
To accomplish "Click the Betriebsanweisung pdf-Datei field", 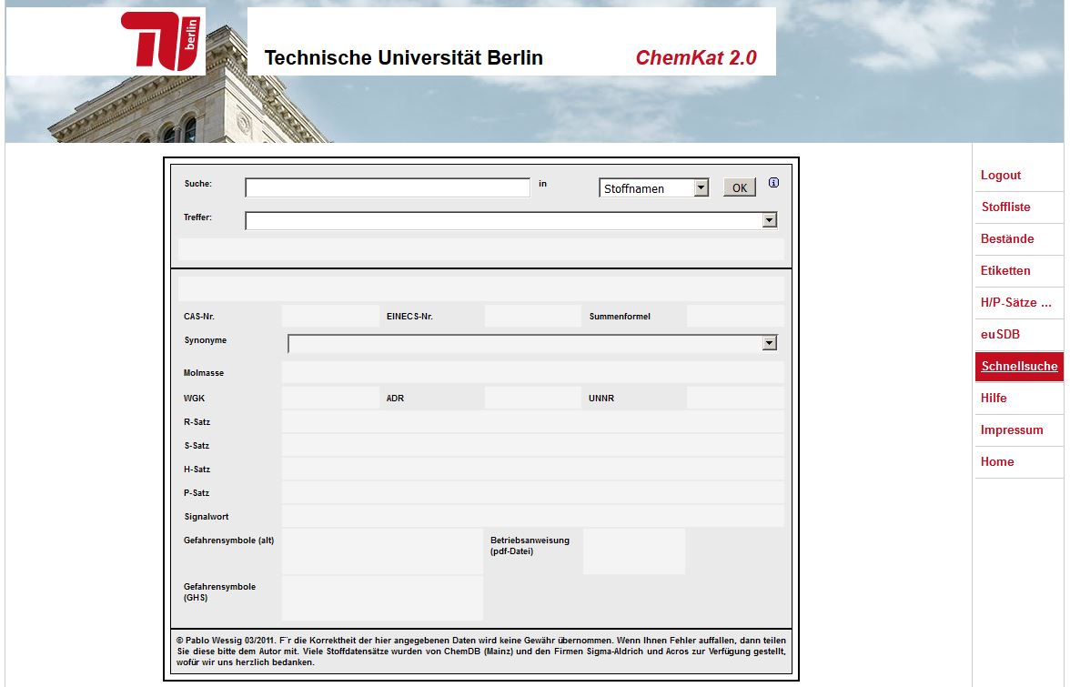I will point(633,551).
